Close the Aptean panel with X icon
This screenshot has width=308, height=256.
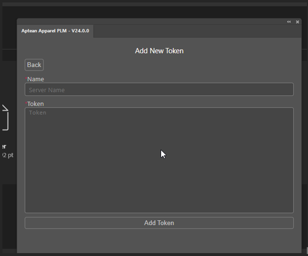(297, 22)
